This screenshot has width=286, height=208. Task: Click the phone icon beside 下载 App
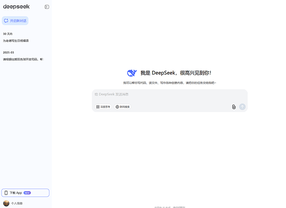click(6, 193)
